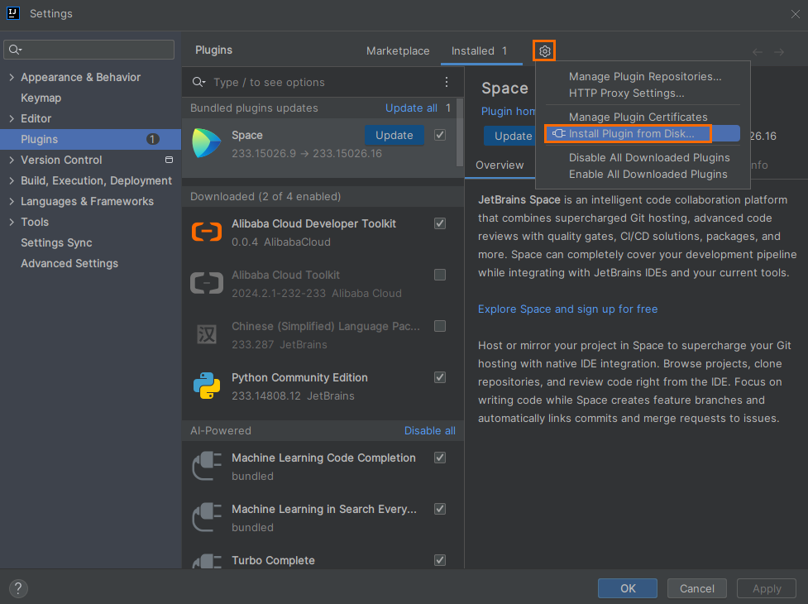
Task: Open the Overview tab of Space
Action: click(500, 165)
